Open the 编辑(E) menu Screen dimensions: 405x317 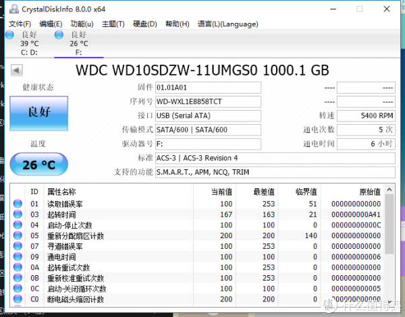pyautogui.click(x=51, y=24)
